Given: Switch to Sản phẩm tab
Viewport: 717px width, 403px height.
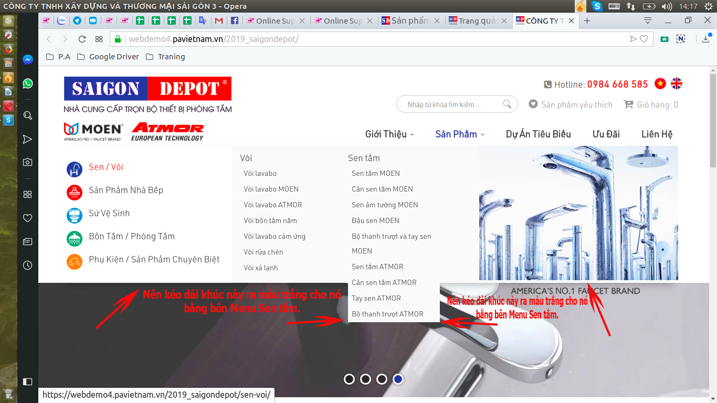Looking at the screenshot, I should click(412, 20).
